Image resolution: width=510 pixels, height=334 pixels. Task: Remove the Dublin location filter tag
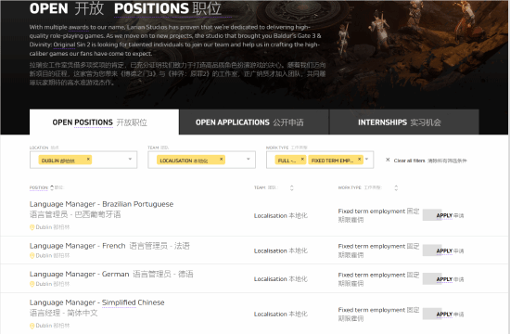pyautogui.click(x=88, y=160)
